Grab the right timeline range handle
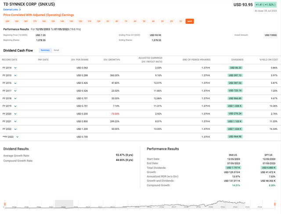The width and height of the screenshot is (281, 214). pos(275,204)
